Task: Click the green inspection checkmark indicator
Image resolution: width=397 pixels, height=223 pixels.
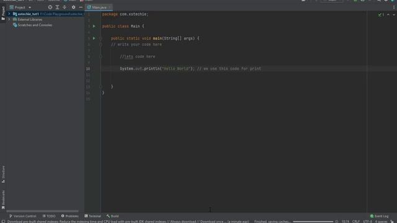Action: click(380, 15)
